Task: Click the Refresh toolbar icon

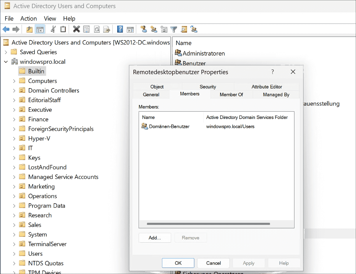Action: tap(97, 29)
